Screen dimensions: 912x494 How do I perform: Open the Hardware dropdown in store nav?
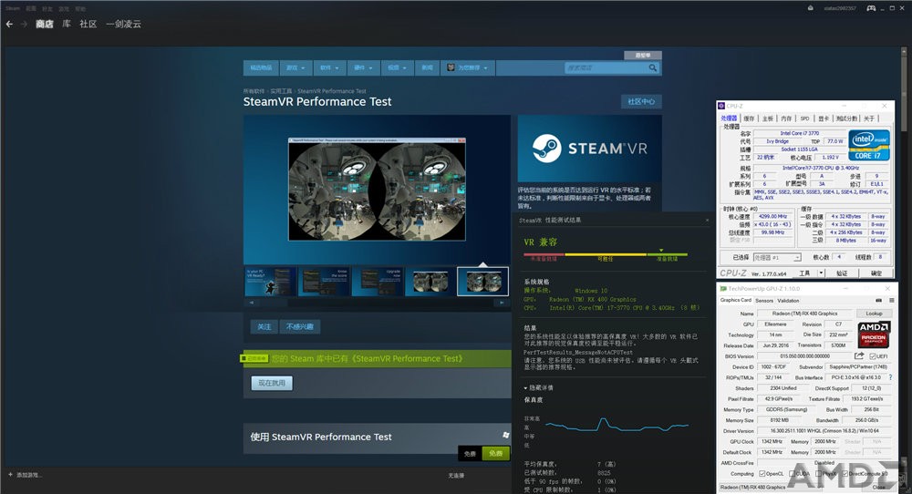364,68
